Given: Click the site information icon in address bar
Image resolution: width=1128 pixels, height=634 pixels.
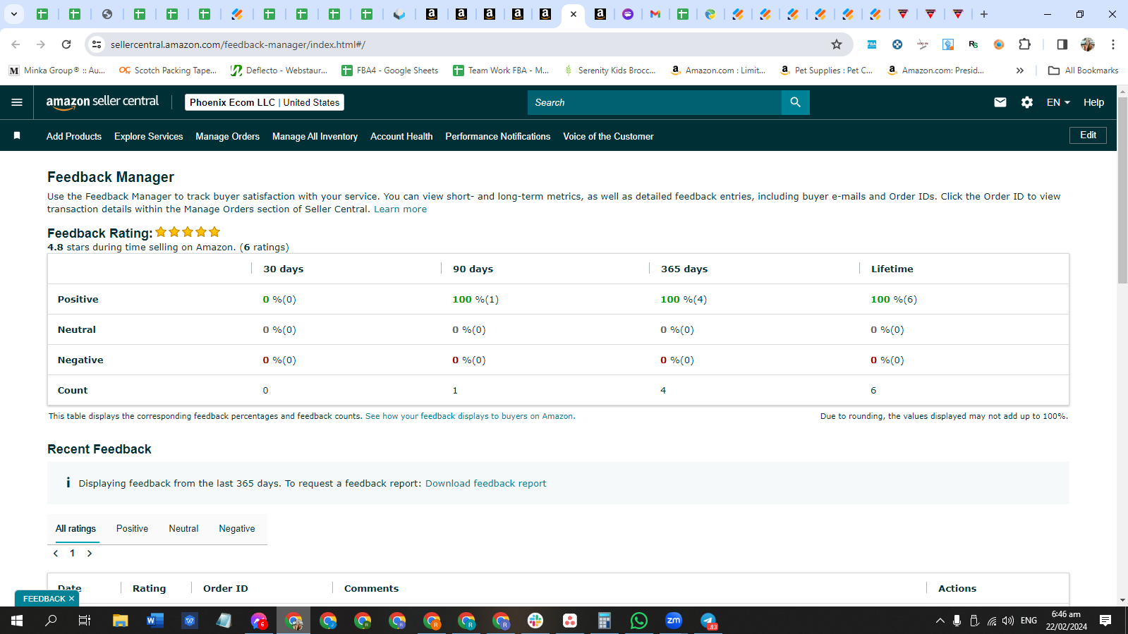Looking at the screenshot, I should tap(97, 44).
